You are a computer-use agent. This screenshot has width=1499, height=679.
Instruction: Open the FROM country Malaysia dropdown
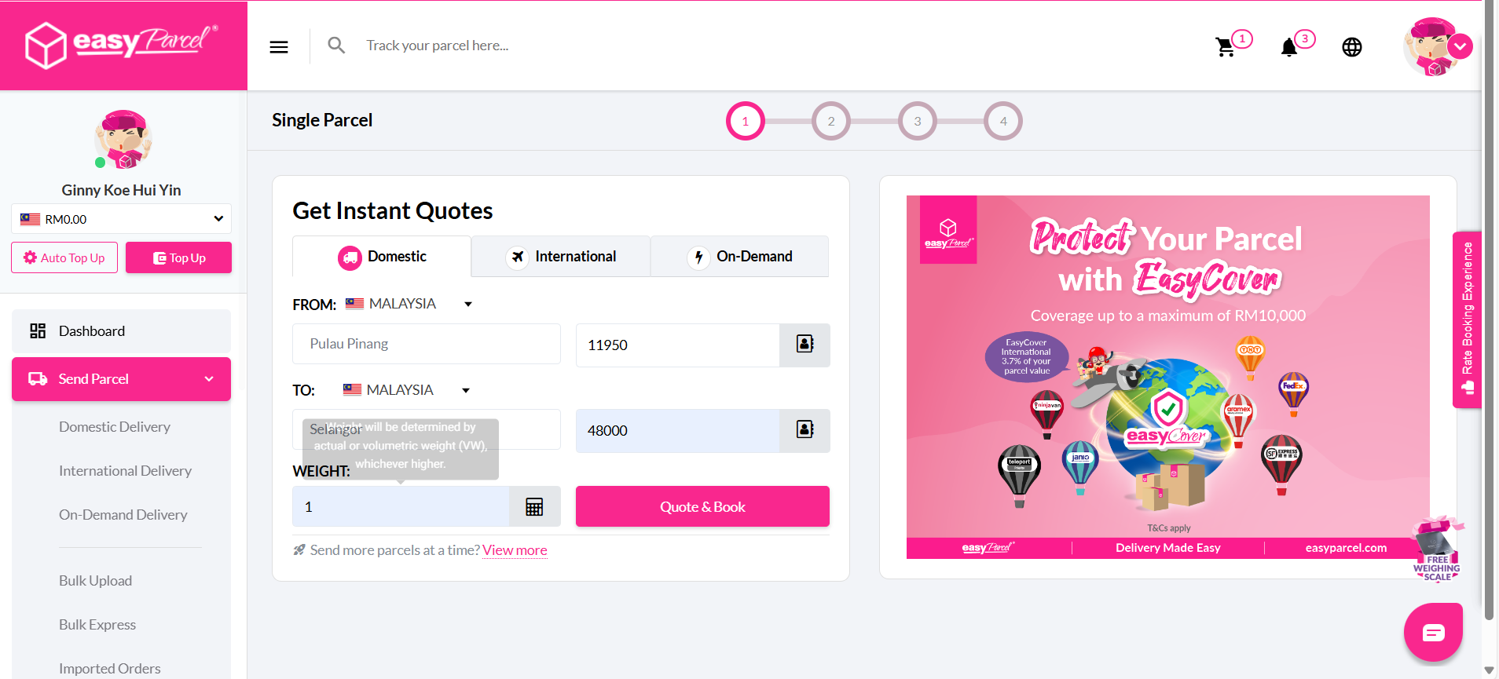tap(409, 304)
